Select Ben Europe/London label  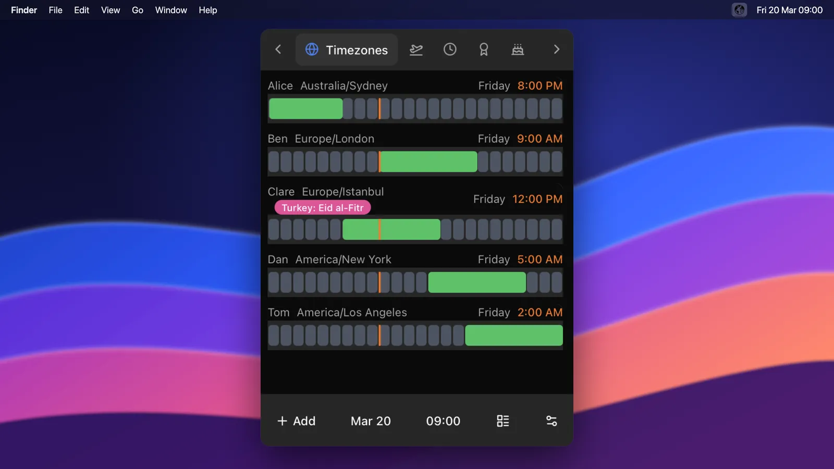(321, 139)
